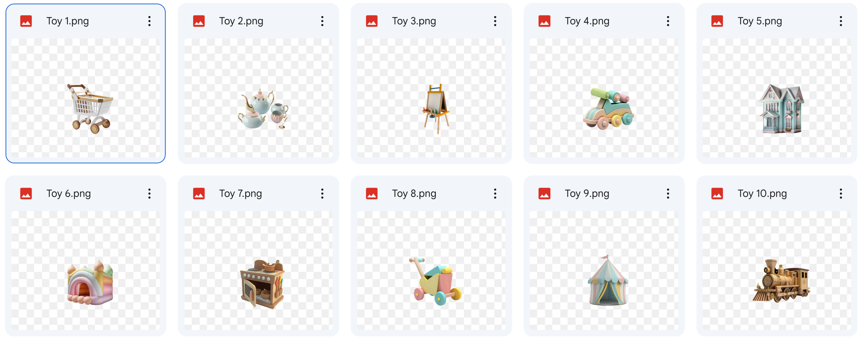Open the three-dot menu for Toy 7.png
Screen dimensions: 867x347
(x=322, y=194)
